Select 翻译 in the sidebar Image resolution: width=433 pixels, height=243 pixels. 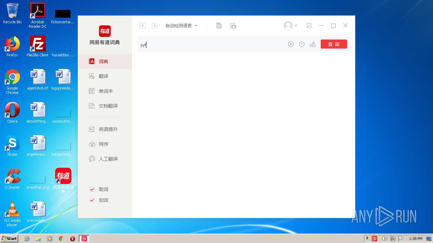105,76
